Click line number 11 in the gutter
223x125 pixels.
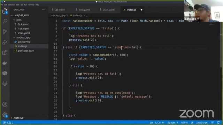coord(55,48)
